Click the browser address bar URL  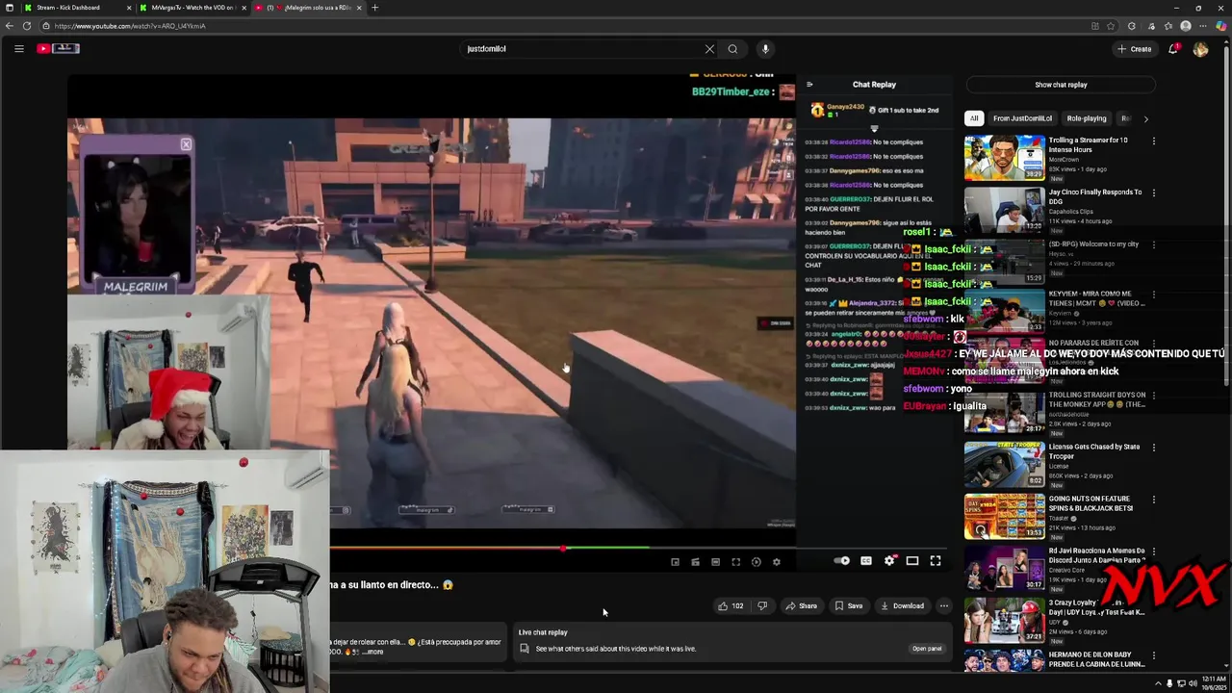(x=130, y=26)
